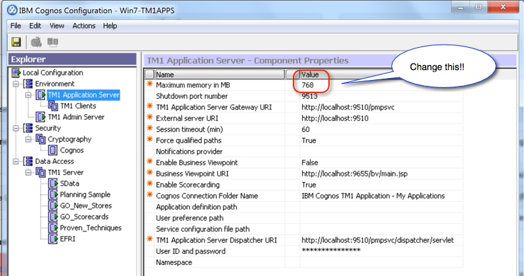Screen dimensions: 524x276
Task: Collapse the Cryptography tree node
Action: tap(28, 139)
